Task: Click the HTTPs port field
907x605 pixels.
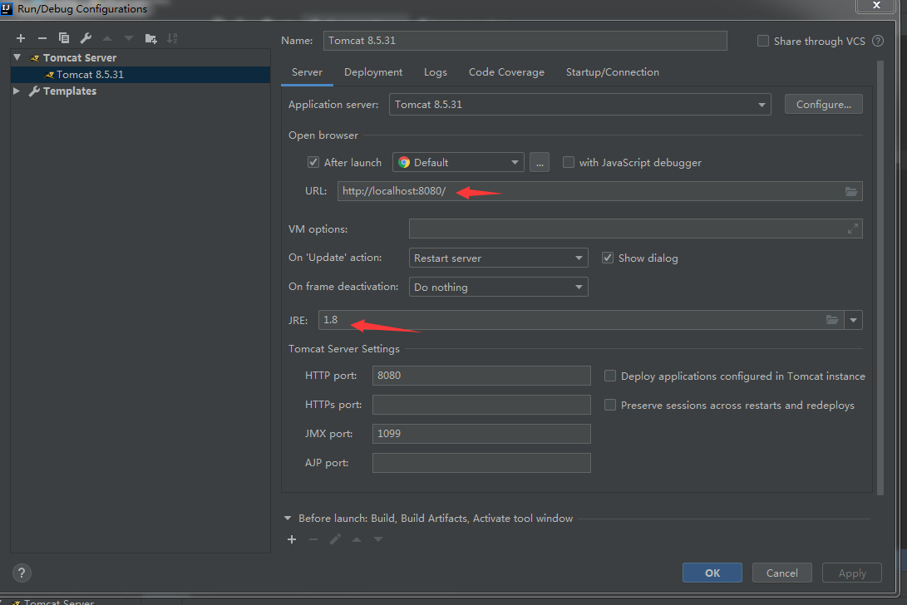Action: 481,404
